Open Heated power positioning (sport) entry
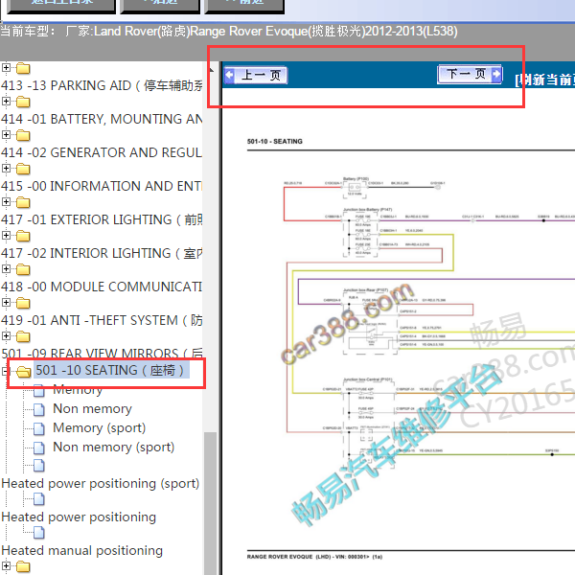Viewport: 575px width, 575px height. coord(101,484)
